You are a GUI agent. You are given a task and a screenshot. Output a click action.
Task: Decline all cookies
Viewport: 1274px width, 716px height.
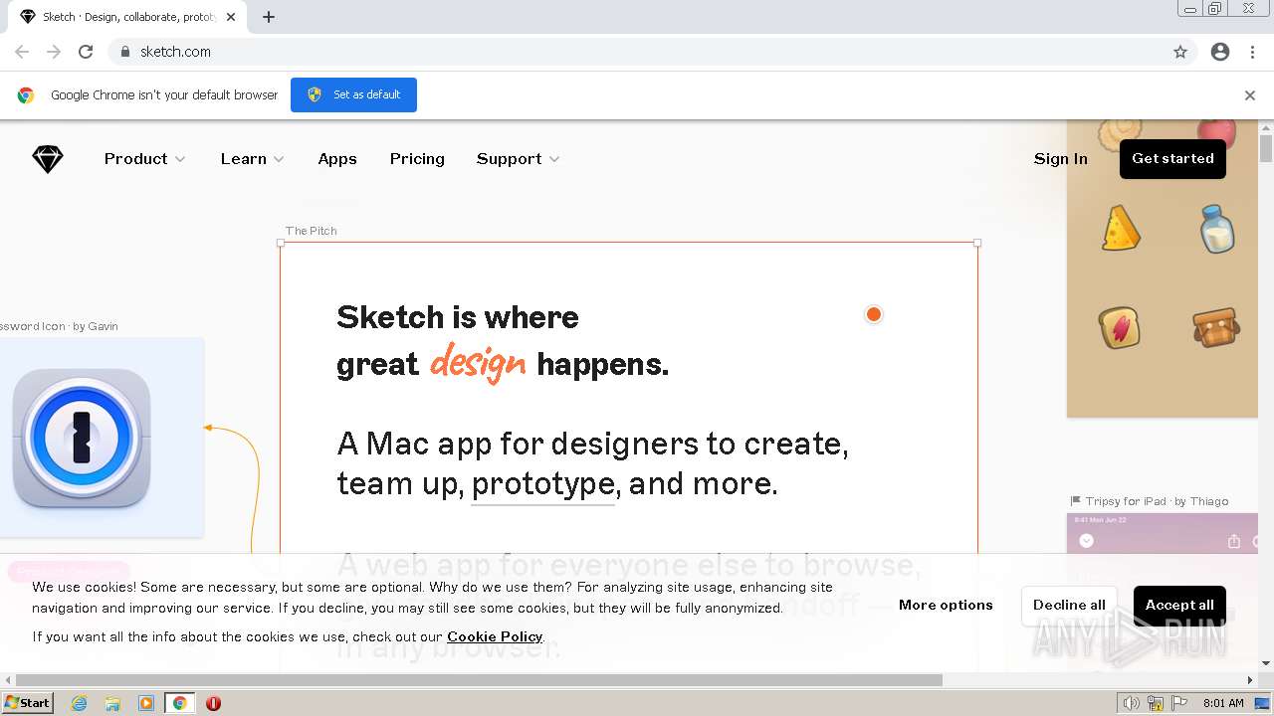coord(1069,605)
